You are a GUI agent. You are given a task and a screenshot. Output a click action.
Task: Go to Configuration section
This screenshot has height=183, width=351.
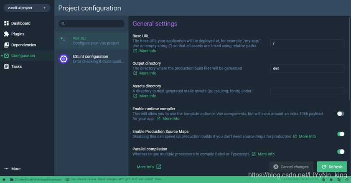[x=27, y=56]
